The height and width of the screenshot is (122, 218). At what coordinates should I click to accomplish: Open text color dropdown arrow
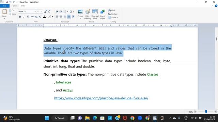47,17
